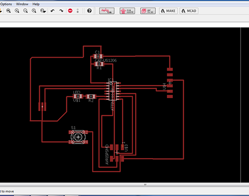
Task: Click the AVRISPSMD label text
Action: [107, 155]
